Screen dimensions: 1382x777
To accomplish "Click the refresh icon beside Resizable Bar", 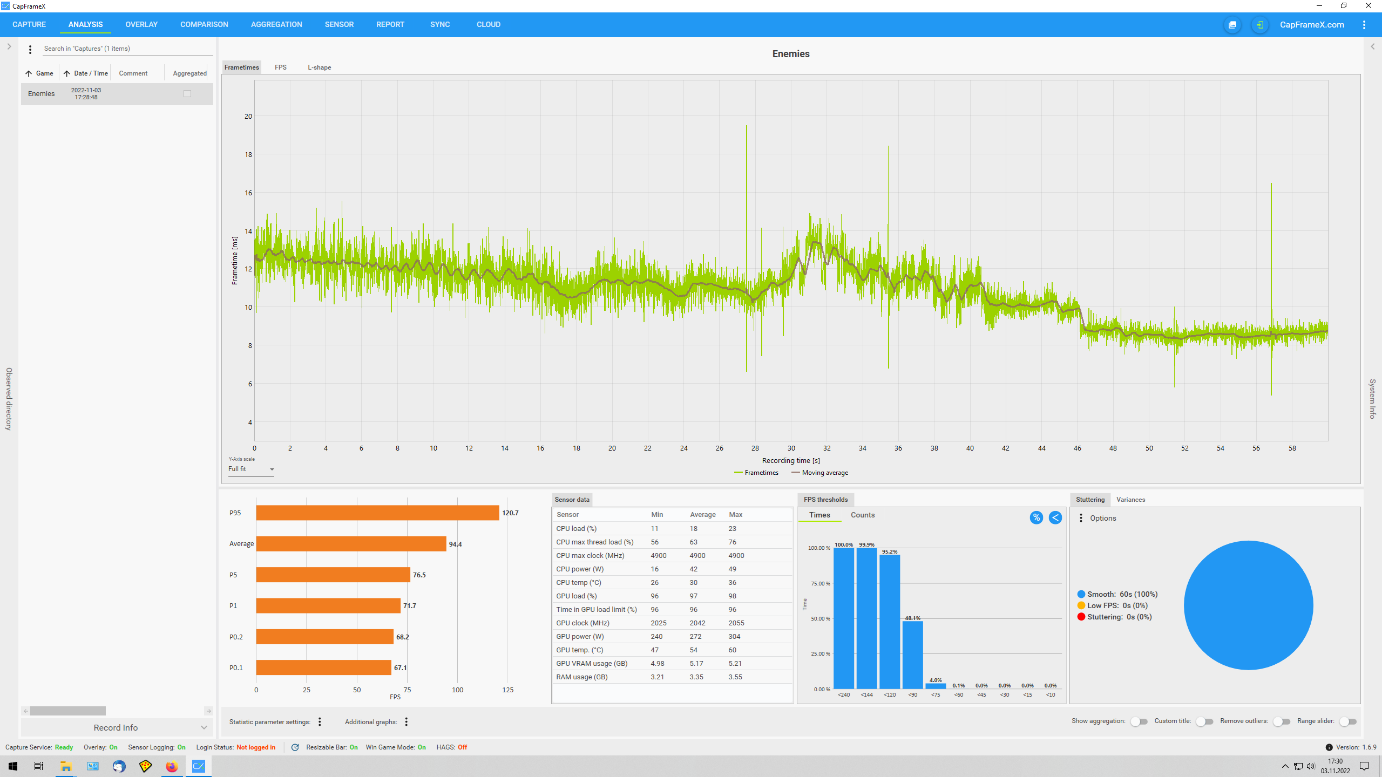I will (295, 747).
